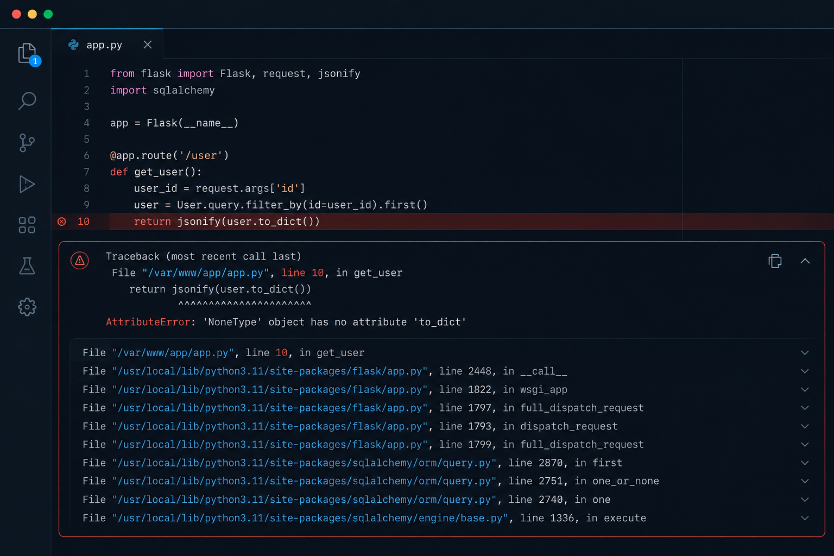
Task: Click error marker beside line 10
Action: click(62, 222)
